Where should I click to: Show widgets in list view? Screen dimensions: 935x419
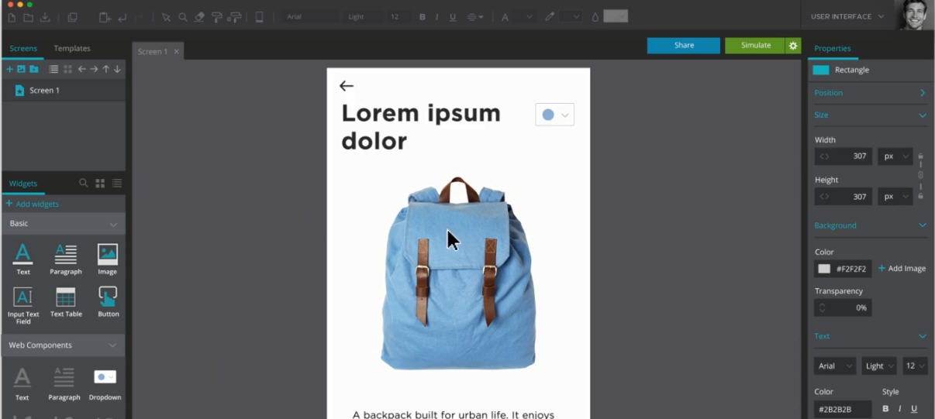117,183
